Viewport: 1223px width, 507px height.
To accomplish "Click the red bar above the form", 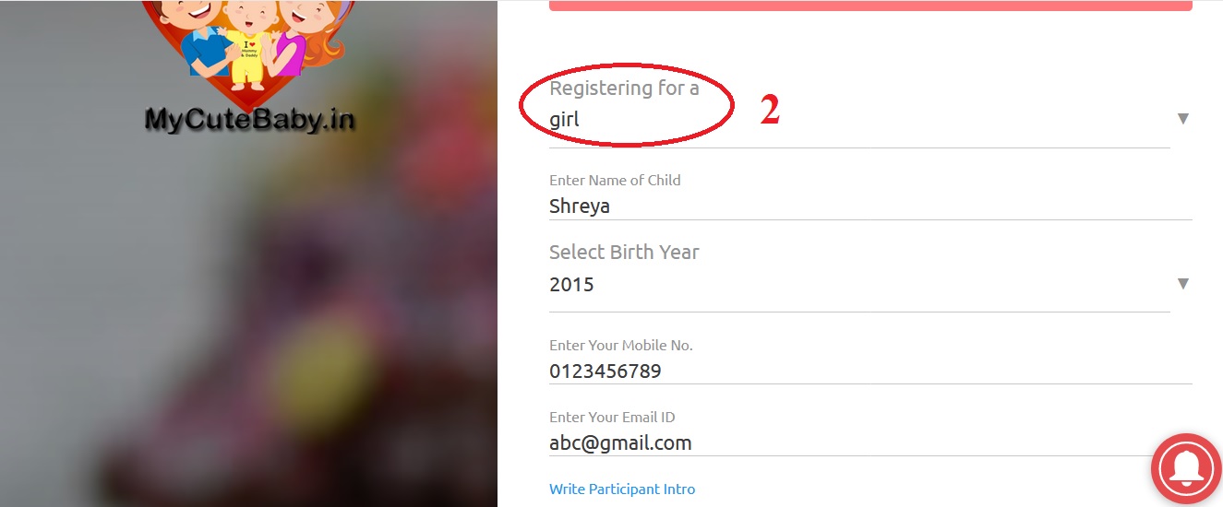I will pos(869,6).
